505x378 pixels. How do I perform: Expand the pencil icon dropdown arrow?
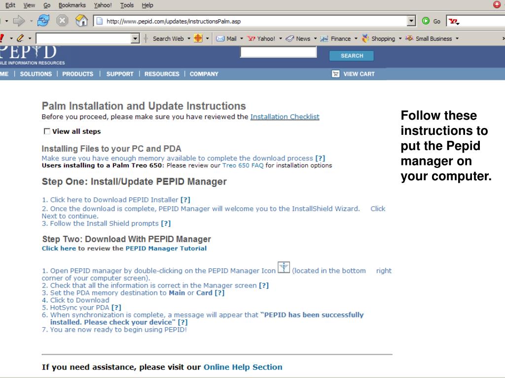tap(30, 38)
